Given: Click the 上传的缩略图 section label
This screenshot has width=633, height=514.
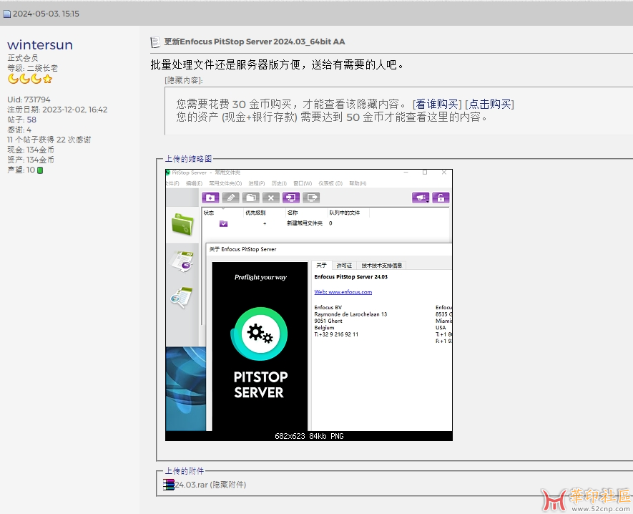Looking at the screenshot, I should 189,159.
